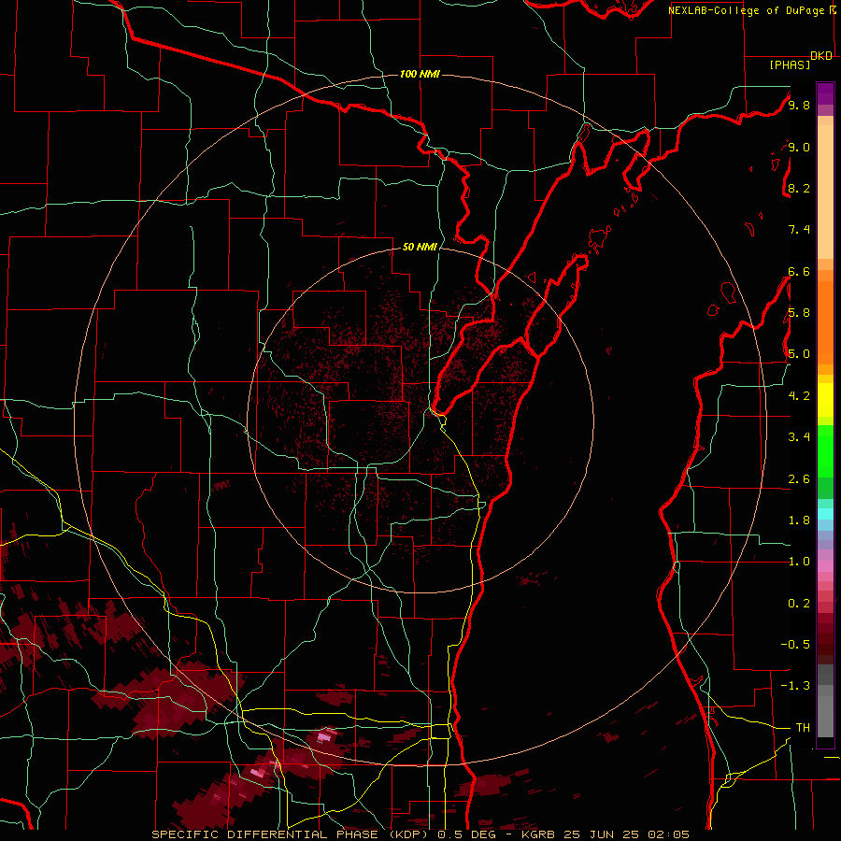The height and width of the screenshot is (841, 841).
Task: Click the 1.0 legend value
Action: [799, 562]
